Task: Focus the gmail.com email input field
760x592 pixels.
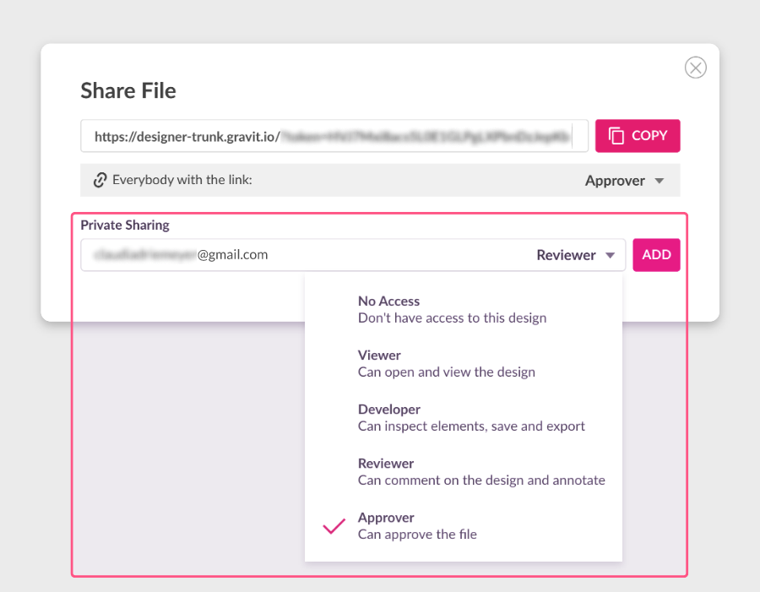Action: tap(304, 255)
